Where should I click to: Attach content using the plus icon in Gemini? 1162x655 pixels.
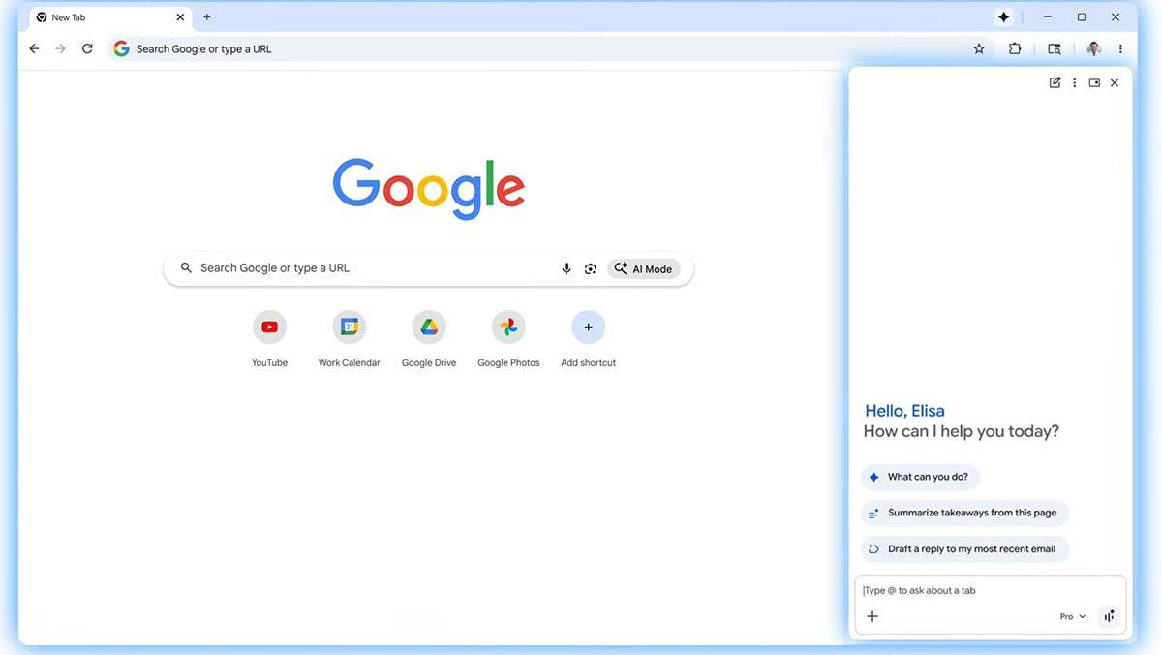point(872,615)
